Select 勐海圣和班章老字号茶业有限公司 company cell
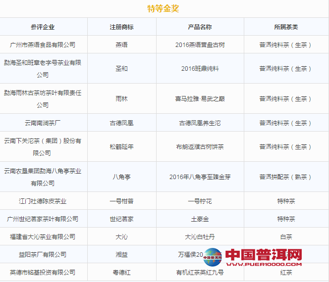Image resolution: width=329 pixels, height=282 pixels. (x=43, y=68)
